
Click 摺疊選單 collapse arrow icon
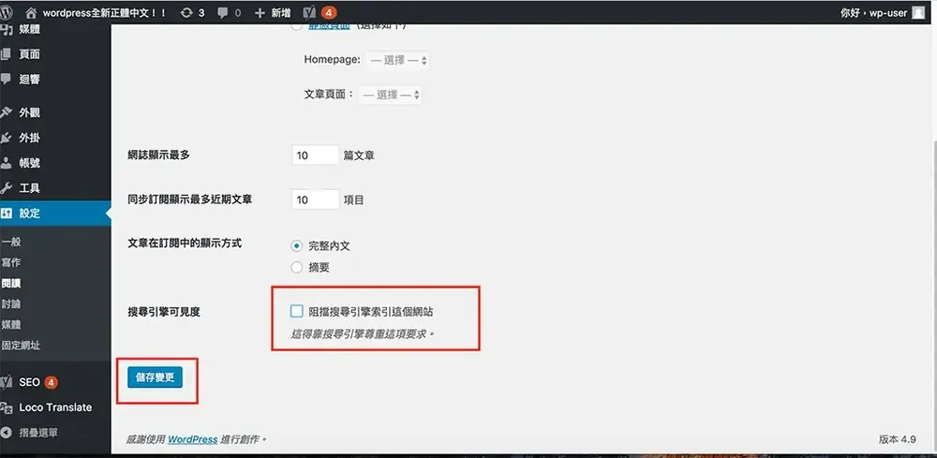(6, 433)
